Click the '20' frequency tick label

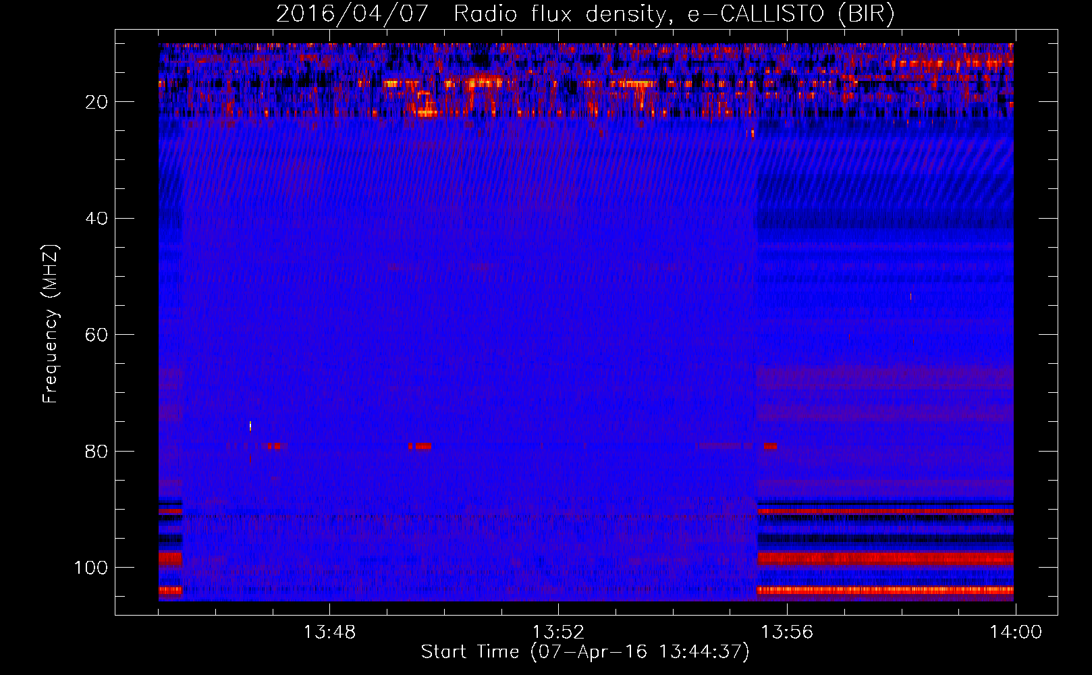coord(97,102)
